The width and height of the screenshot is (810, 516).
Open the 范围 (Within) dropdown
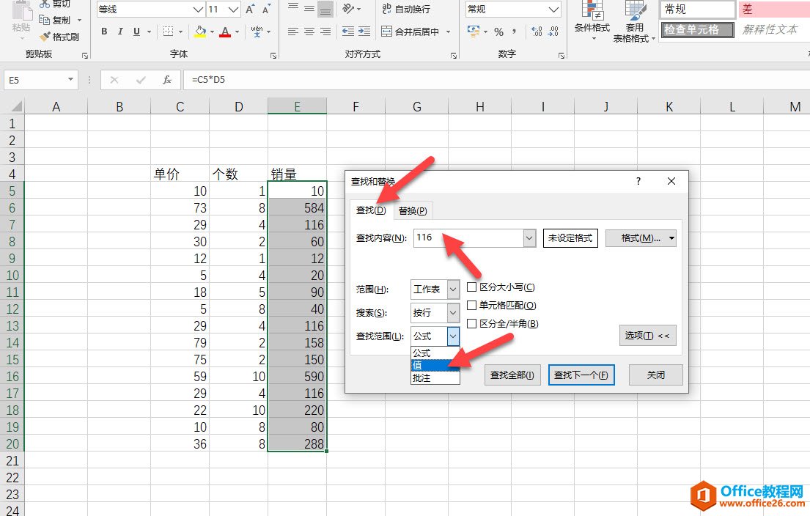[453, 290]
